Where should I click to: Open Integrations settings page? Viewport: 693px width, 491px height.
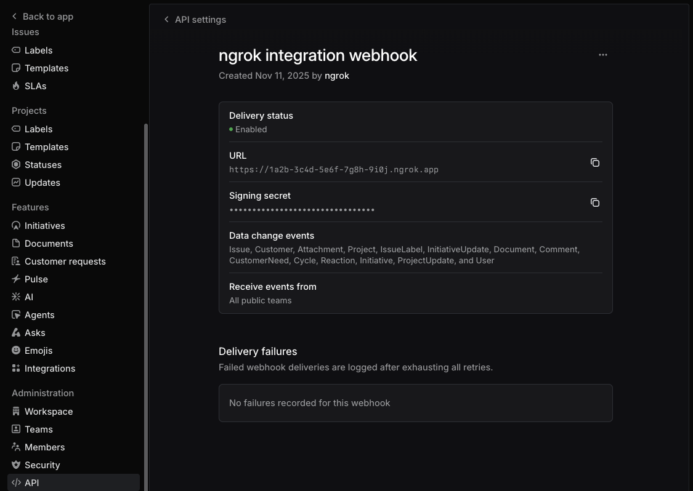49,369
